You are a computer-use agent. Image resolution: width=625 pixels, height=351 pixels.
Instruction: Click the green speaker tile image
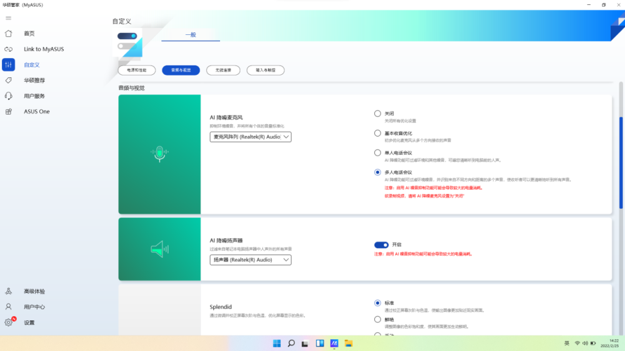pos(159,249)
